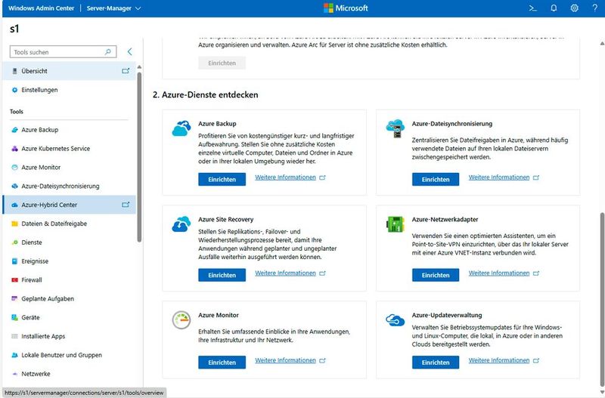
Task: Click the Azure Monitor card gauge icon
Action: click(181, 319)
